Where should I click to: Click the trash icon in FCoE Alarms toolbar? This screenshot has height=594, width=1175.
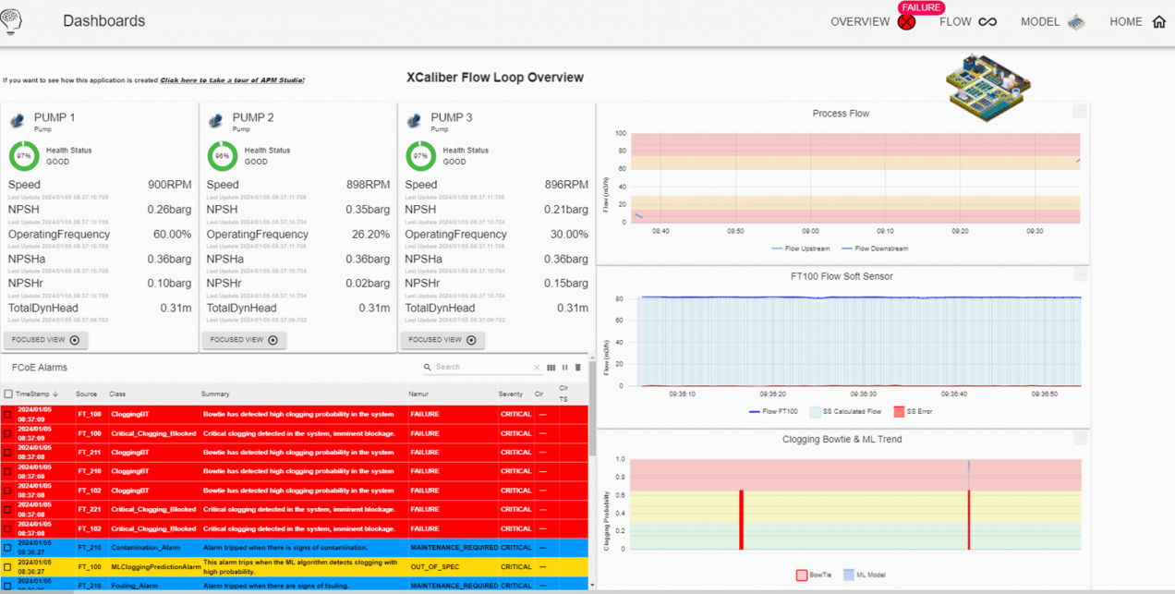click(578, 367)
